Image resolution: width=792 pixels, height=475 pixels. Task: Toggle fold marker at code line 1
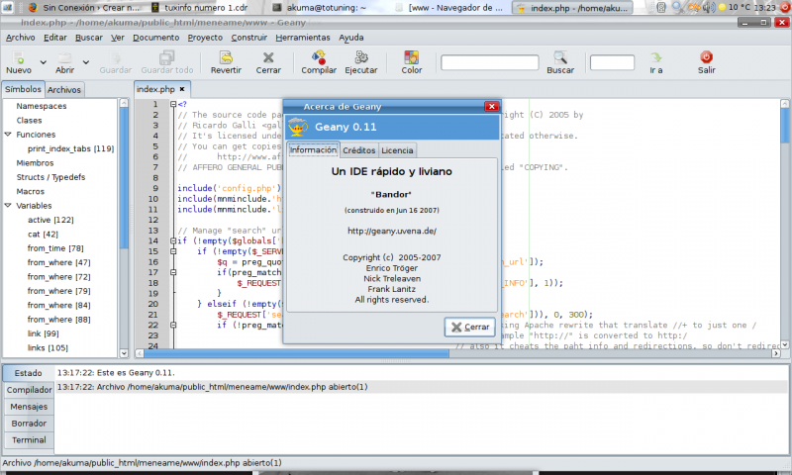pos(172,104)
